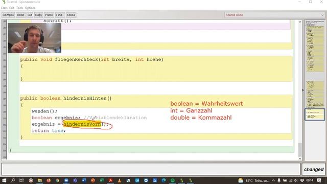Show hidden system tray icons
The width and height of the screenshot is (327, 184).
point(273,180)
